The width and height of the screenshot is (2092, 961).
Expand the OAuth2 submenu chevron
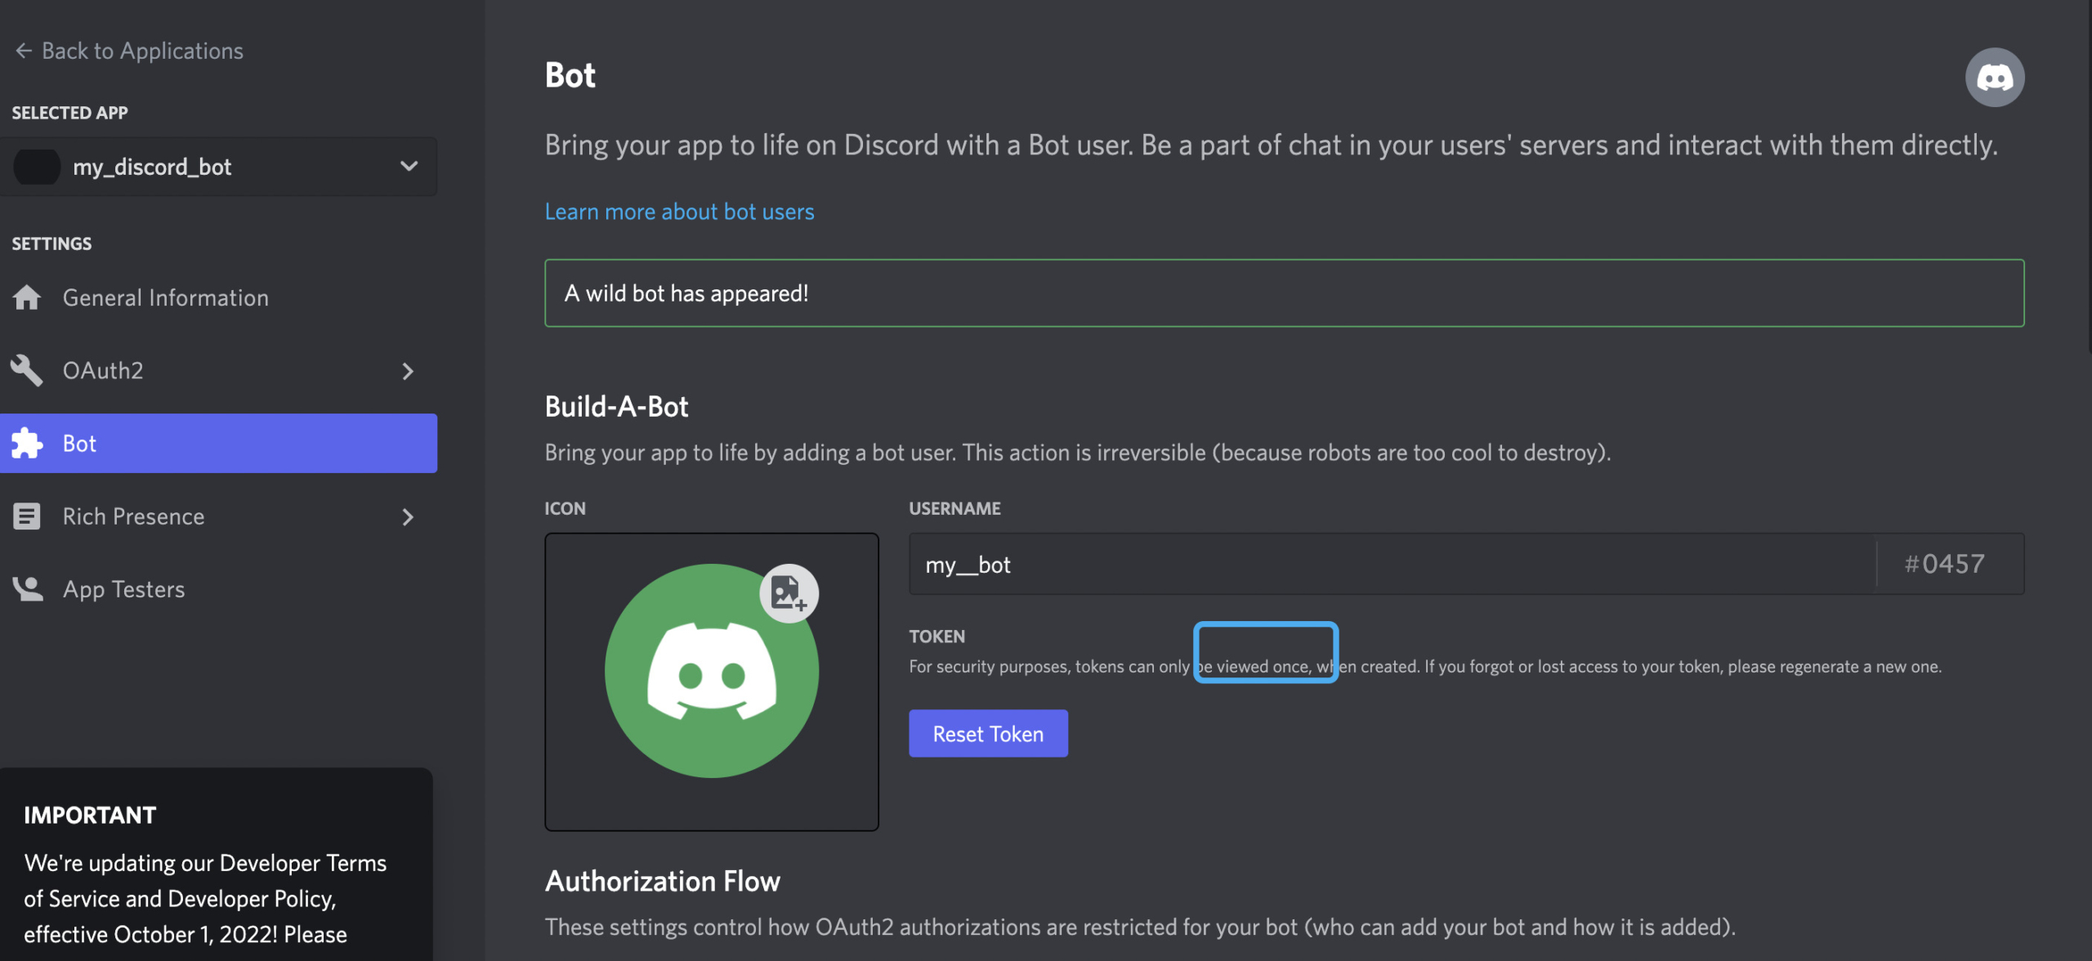(x=408, y=371)
